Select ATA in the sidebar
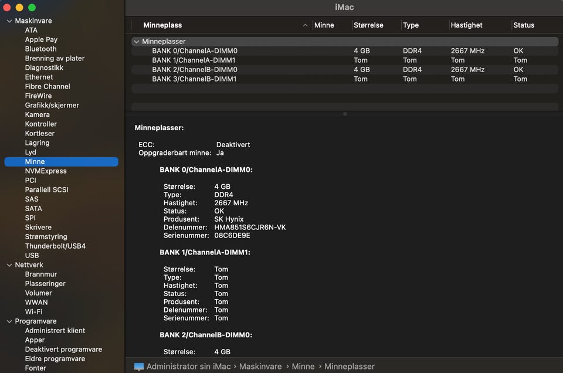Image resolution: width=563 pixels, height=373 pixels. tap(31, 30)
